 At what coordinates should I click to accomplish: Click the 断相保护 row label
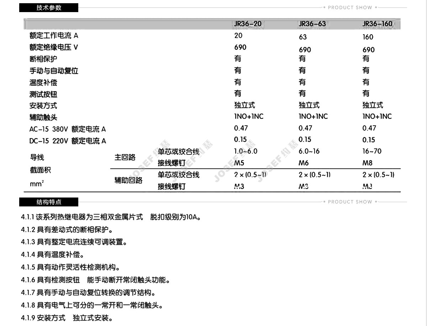point(43,59)
